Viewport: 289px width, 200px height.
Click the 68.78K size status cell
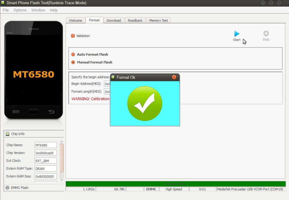point(111,189)
